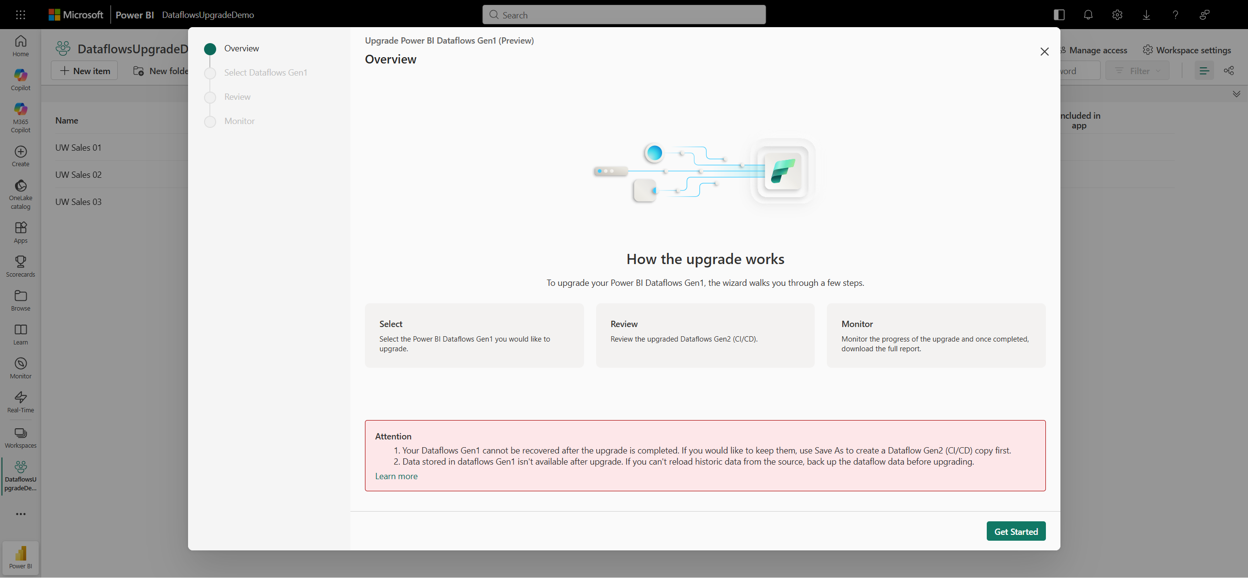Open Apps in the sidebar
Screen dimensions: 1248x578
(20, 233)
